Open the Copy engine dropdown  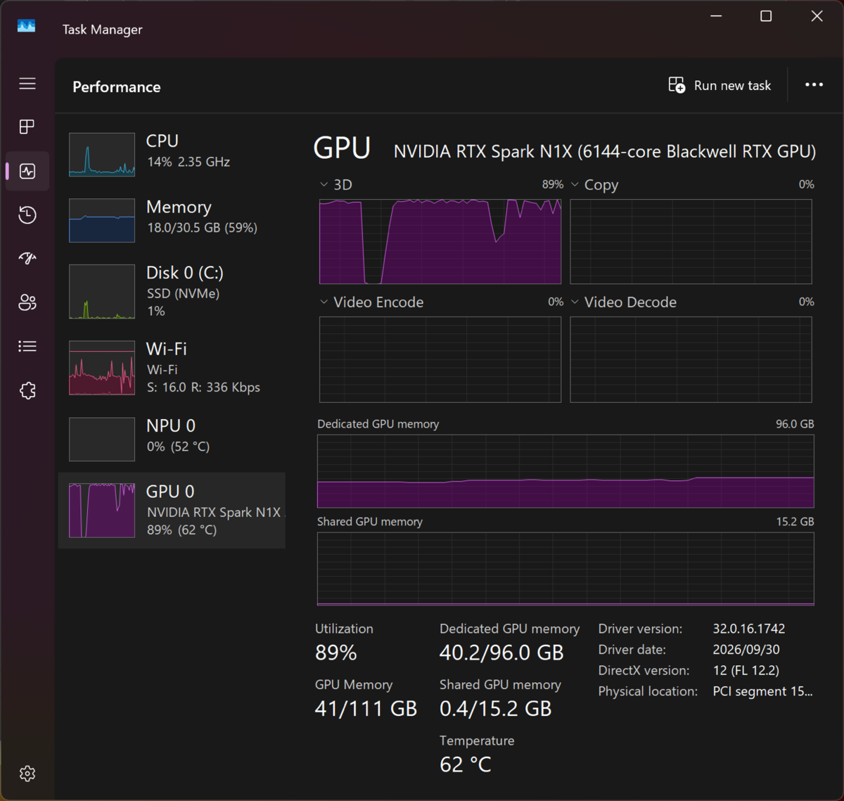tap(575, 184)
